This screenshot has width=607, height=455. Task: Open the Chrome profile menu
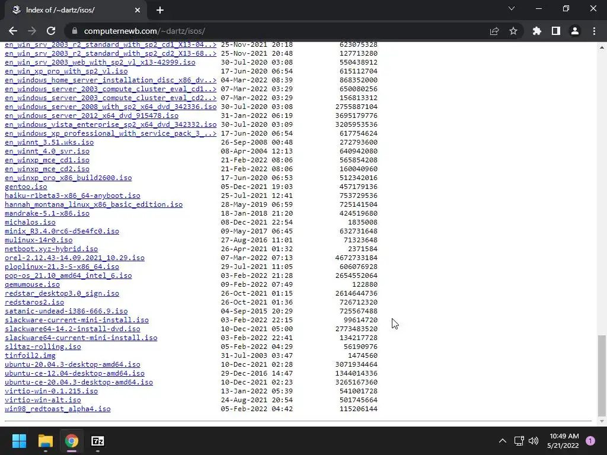click(x=575, y=31)
